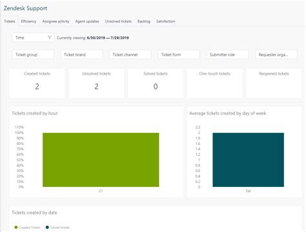Viewport: 306px width, 232px height.
Task: Click the 100% axis label
Action: pos(19,133)
